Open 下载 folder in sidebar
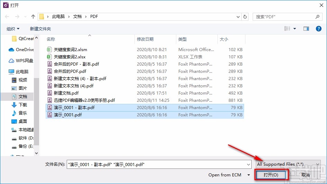 click(x=19, y=105)
